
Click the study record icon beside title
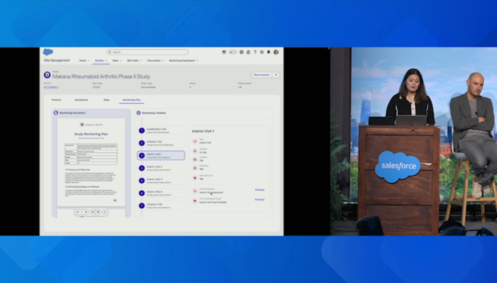point(47,75)
